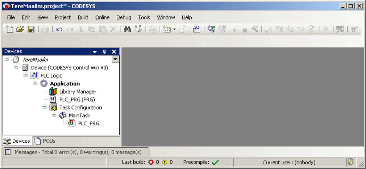The width and height of the screenshot is (366, 169).
Task: Select the bold Application tree item
Action: point(65,83)
